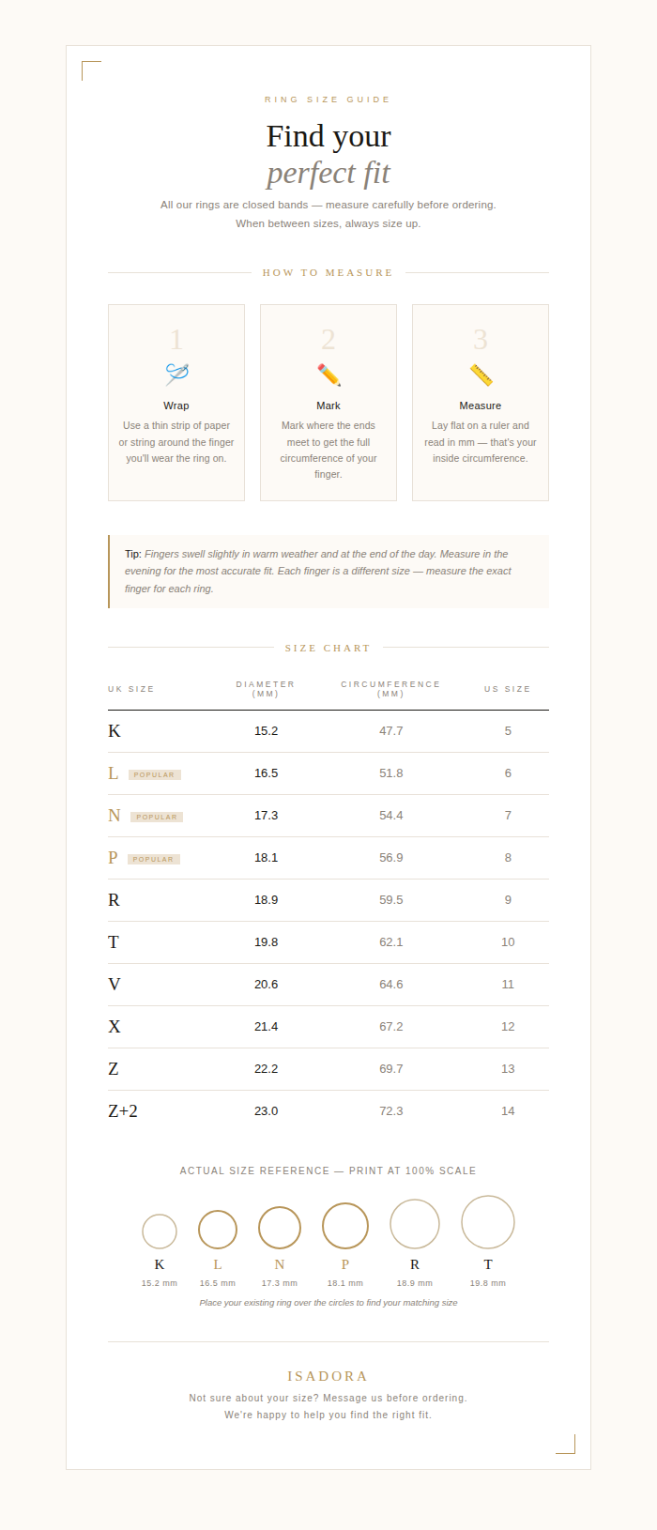Click the fingers swell tip note
This screenshot has width=657, height=1530.
[x=328, y=572]
